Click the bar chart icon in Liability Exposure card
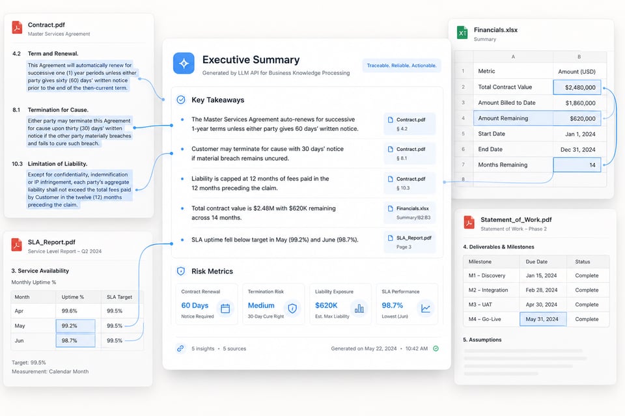This screenshot has width=625, height=416. coord(359,308)
